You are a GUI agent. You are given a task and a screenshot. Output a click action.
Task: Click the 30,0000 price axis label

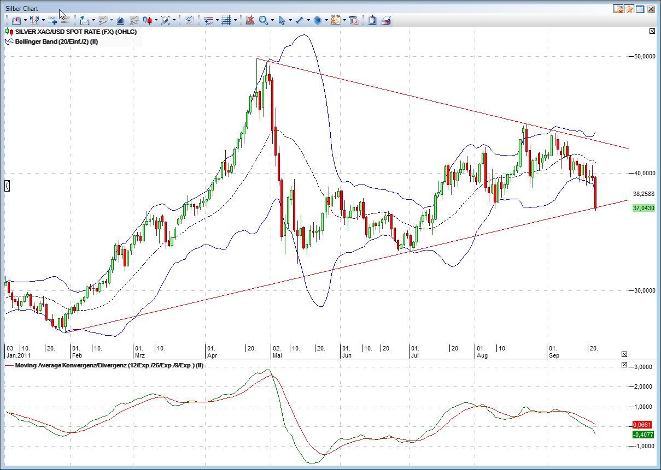pos(644,290)
